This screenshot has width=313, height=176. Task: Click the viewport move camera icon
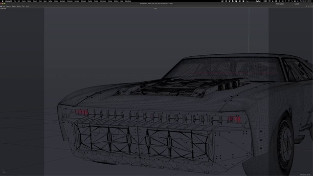[307, 6]
